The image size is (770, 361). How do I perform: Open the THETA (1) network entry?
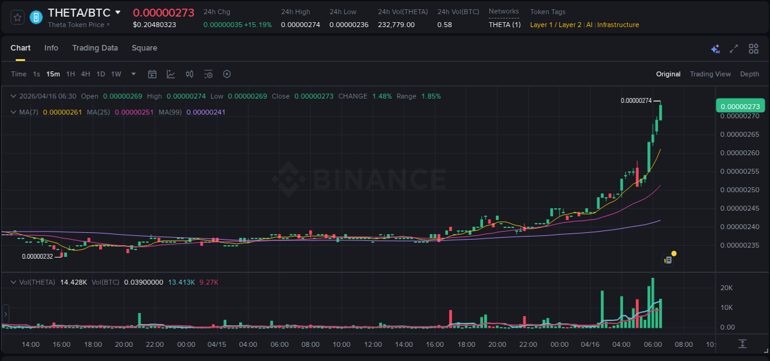coord(505,25)
